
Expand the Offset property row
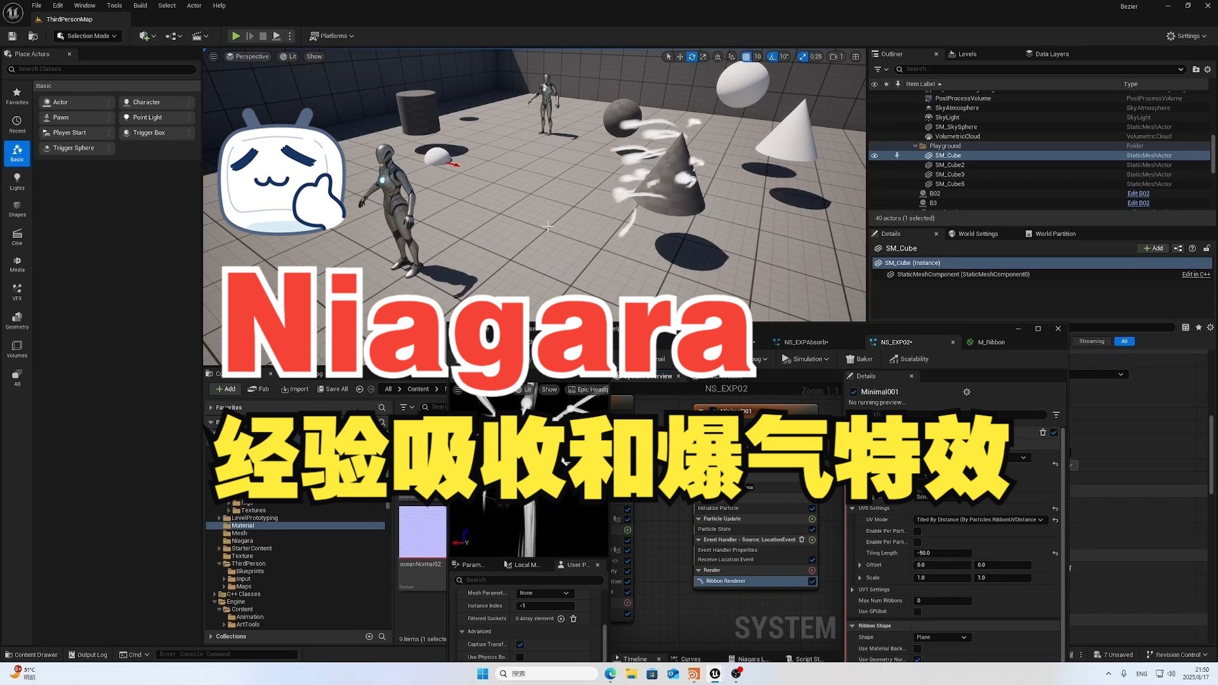(860, 565)
